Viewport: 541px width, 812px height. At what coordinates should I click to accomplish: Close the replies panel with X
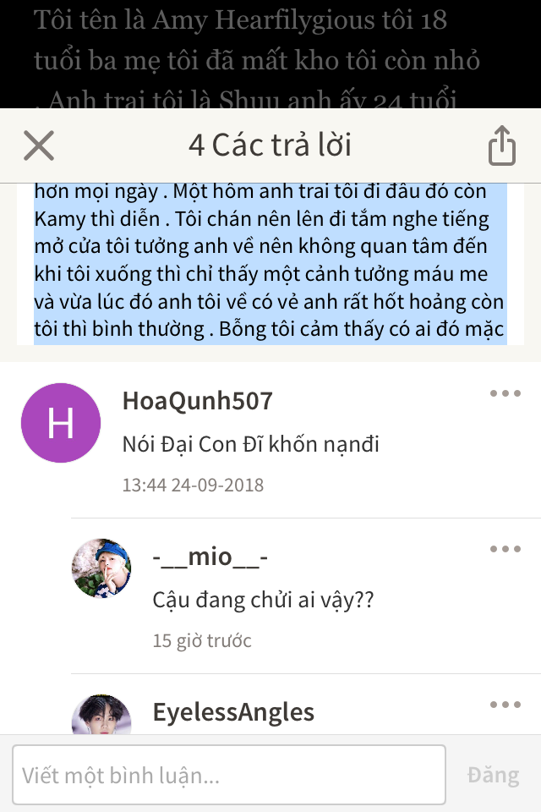pos(39,145)
